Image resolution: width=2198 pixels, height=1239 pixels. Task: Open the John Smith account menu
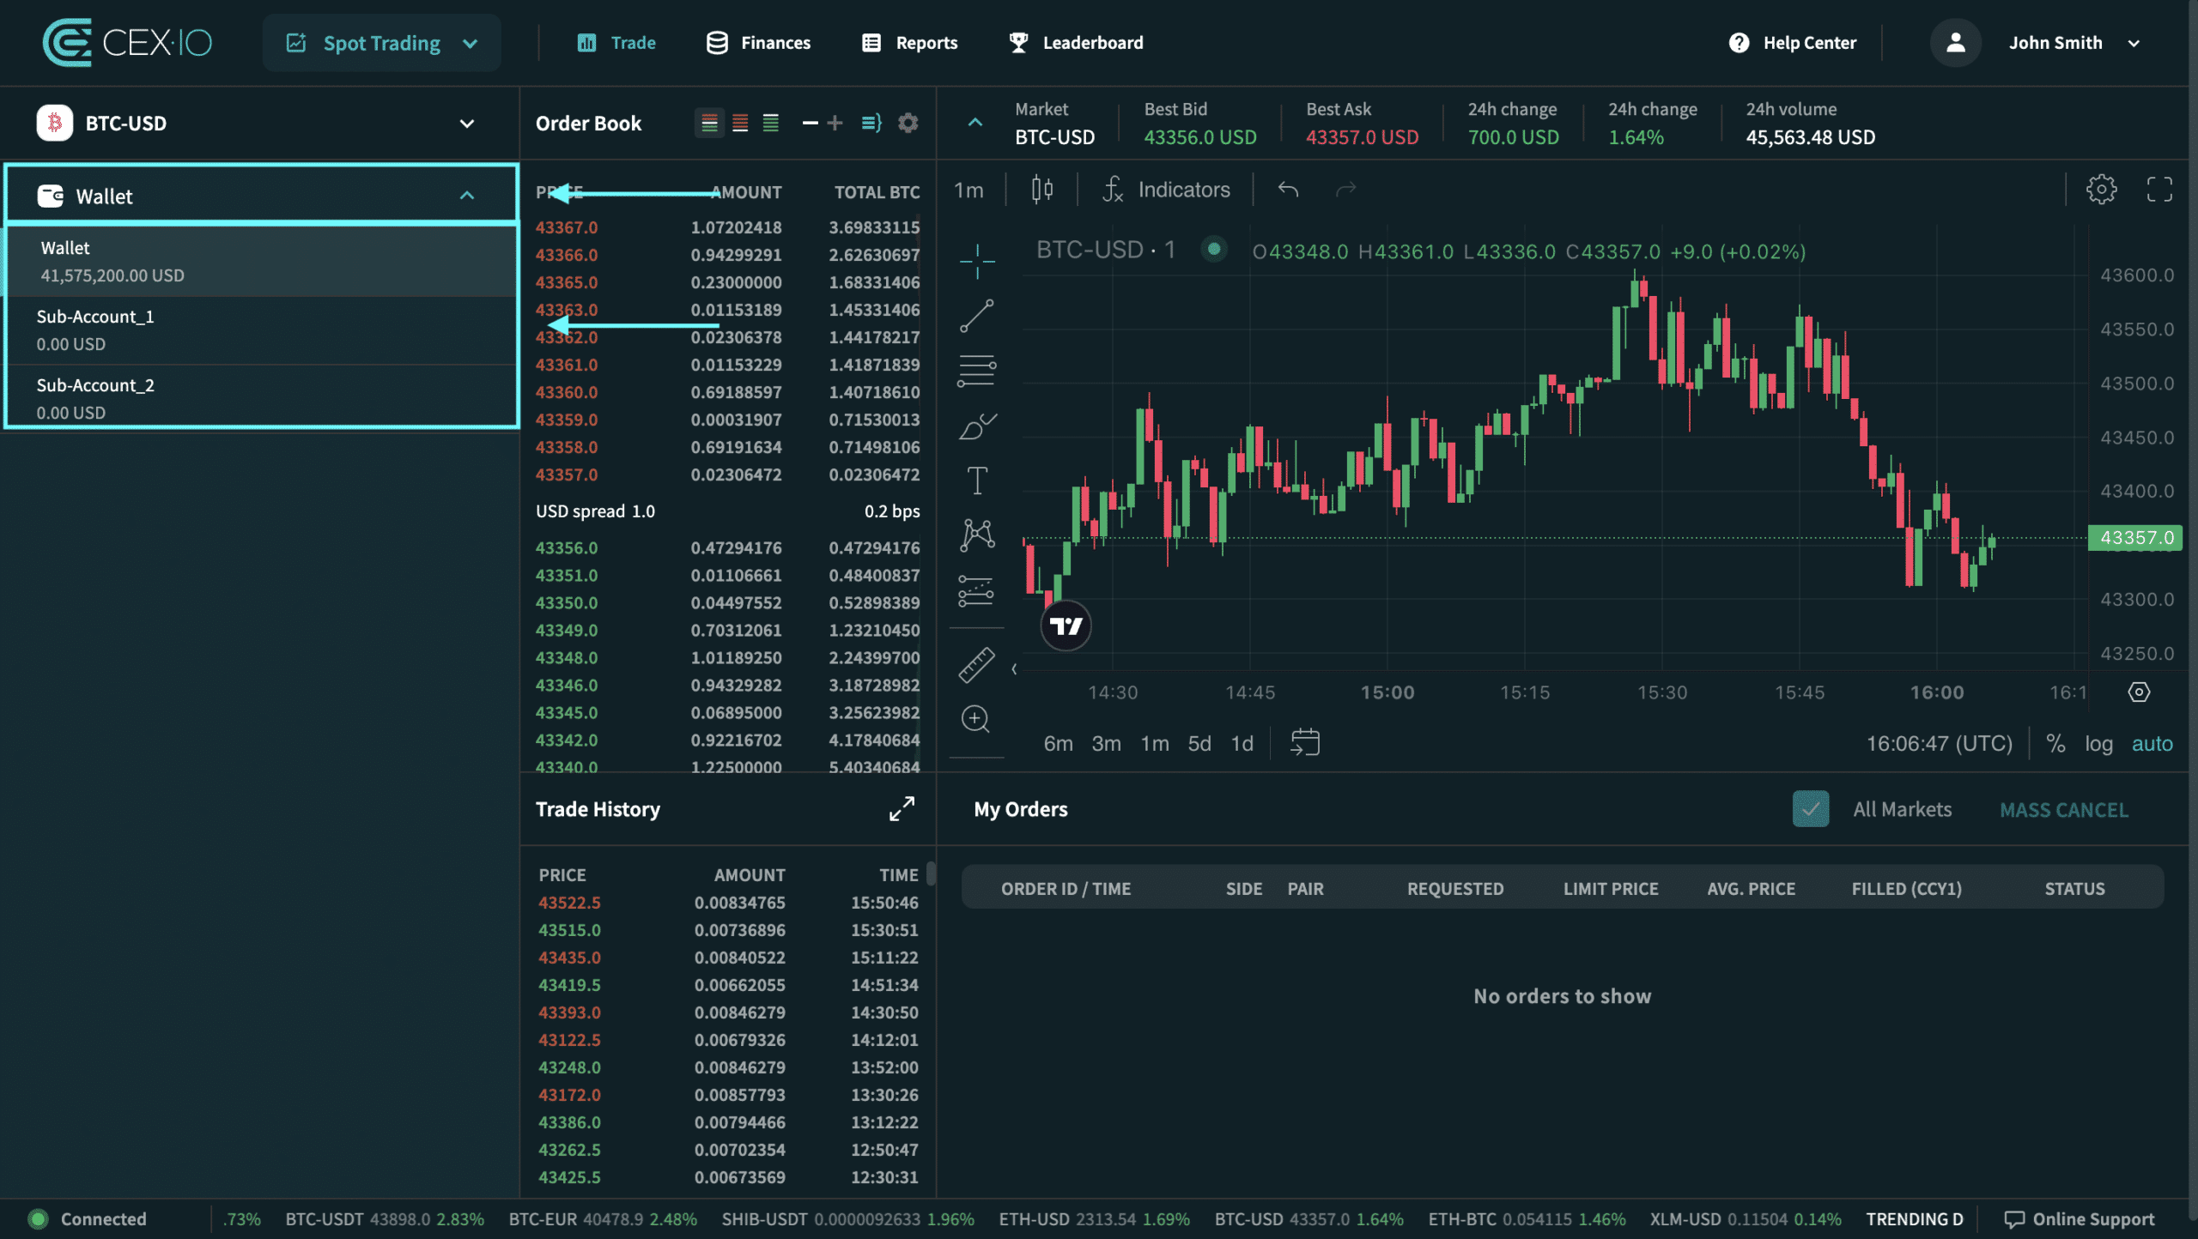tap(2074, 43)
